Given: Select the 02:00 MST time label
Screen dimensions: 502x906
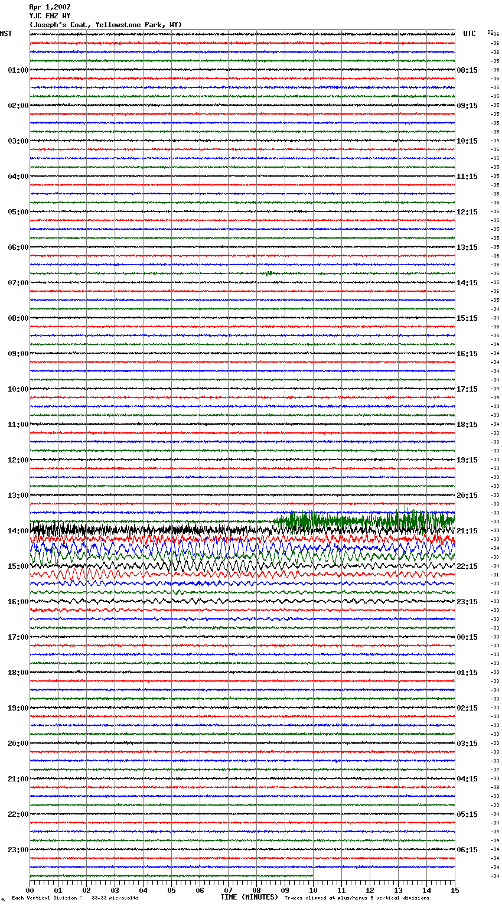Looking at the screenshot, I should pyautogui.click(x=18, y=106).
